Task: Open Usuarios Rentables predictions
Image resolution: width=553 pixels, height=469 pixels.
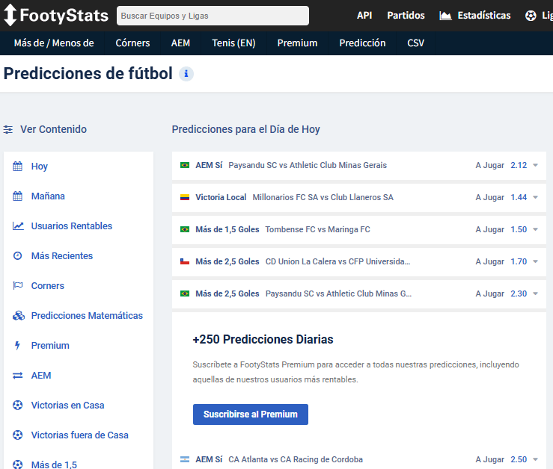Action: coord(72,226)
